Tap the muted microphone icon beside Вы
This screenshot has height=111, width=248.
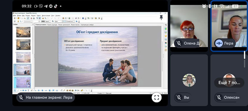(179, 97)
